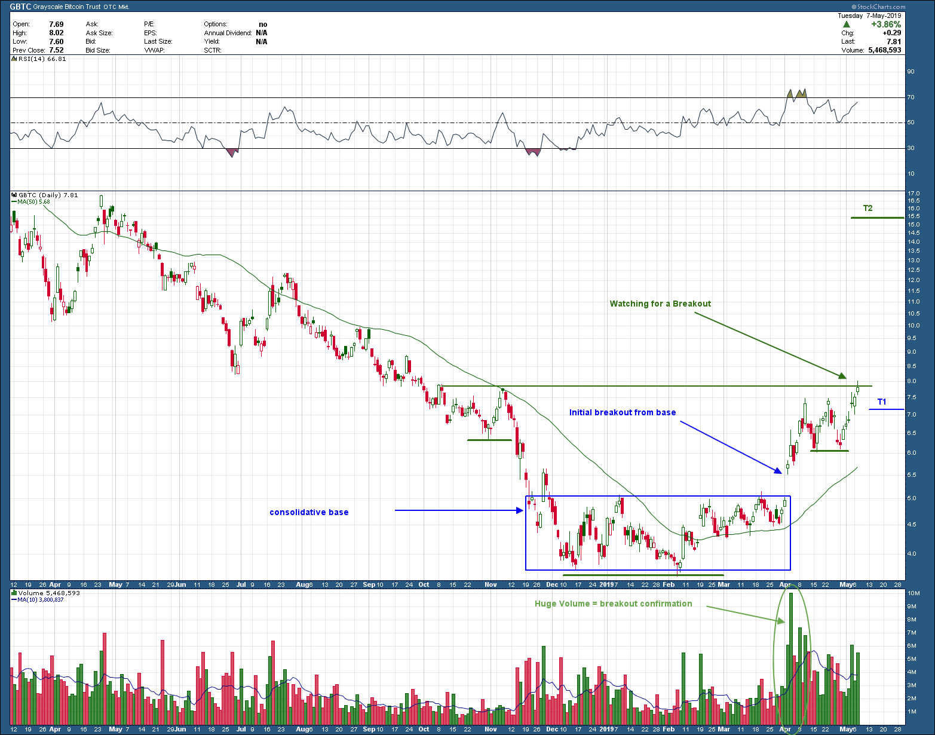935x735 pixels.
Task: Click the RSI axis value 30
Action: (911, 148)
